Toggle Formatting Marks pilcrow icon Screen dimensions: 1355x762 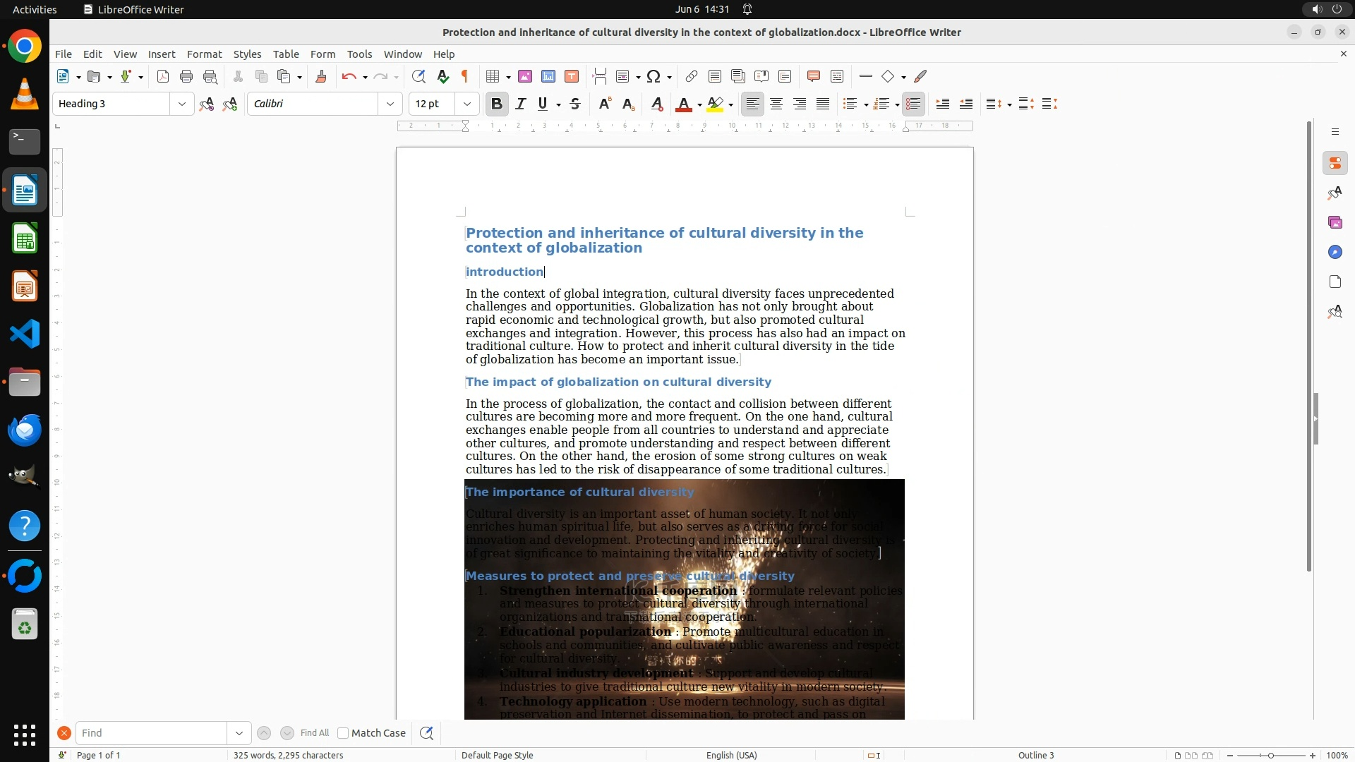465,77
